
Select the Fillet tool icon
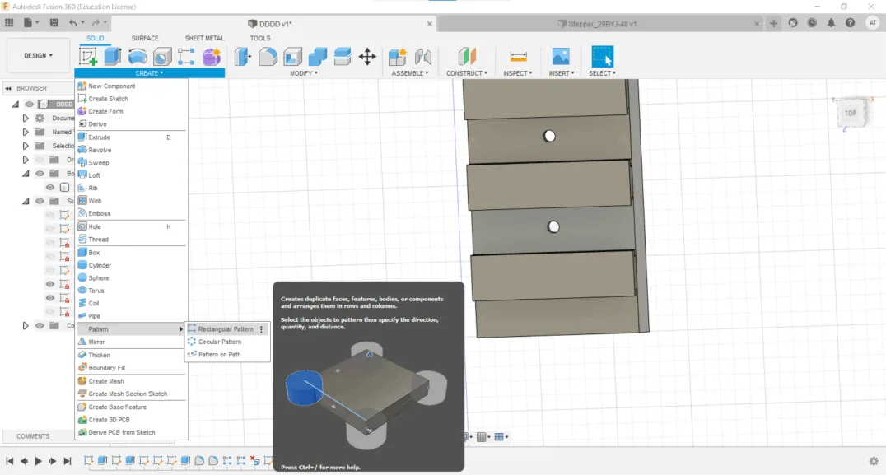268,57
